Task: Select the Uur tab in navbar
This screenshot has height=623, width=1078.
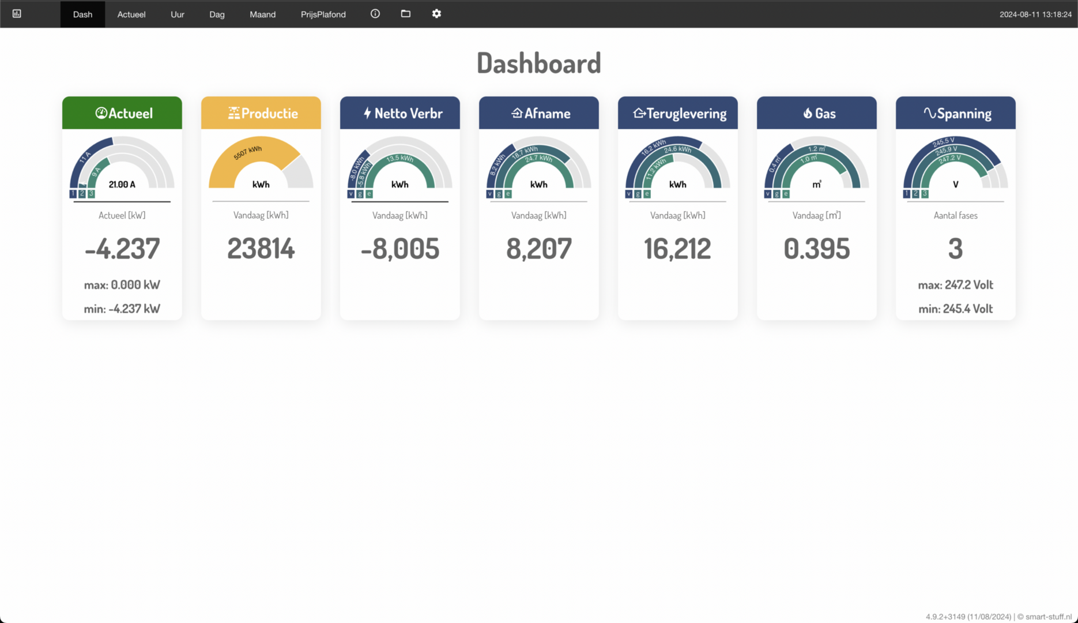Action: click(178, 14)
